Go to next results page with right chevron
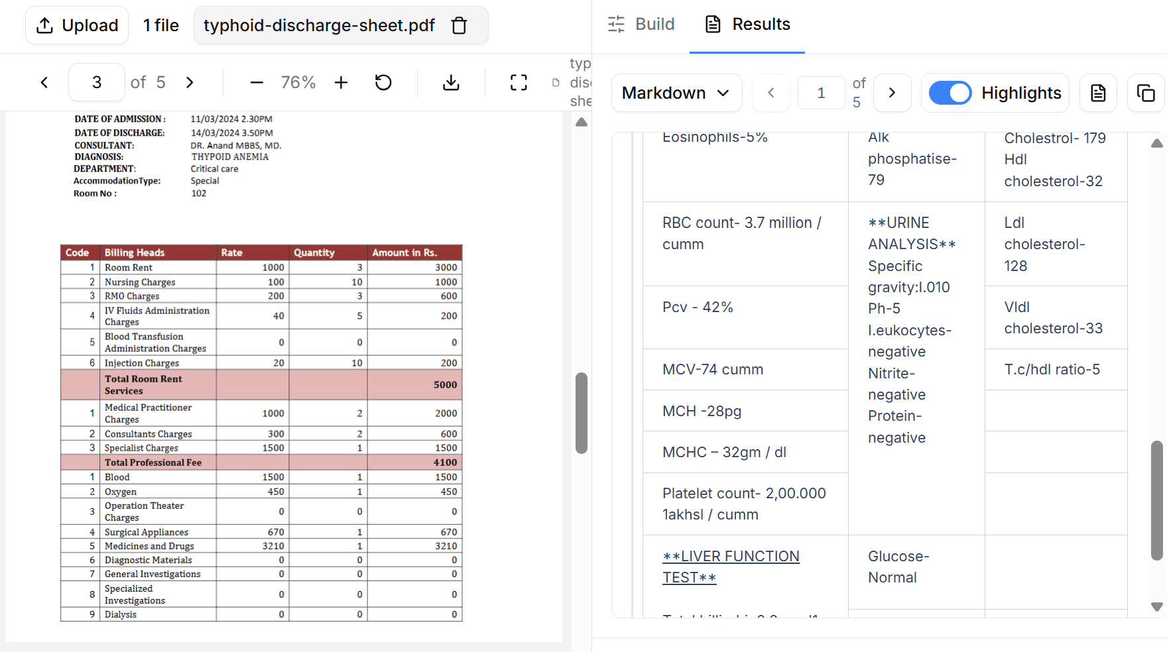The image size is (1167, 652). (x=892, y=93)
